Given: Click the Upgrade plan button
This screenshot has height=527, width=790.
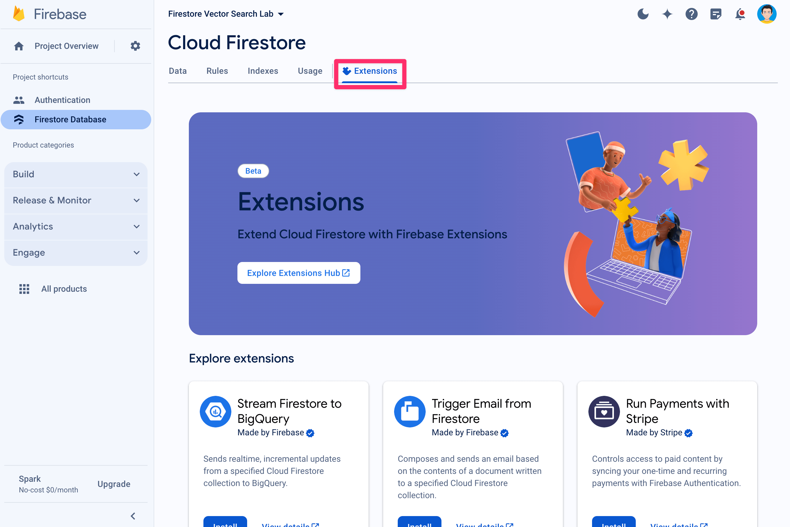Looking at the screenshot, I should (114, 484).
